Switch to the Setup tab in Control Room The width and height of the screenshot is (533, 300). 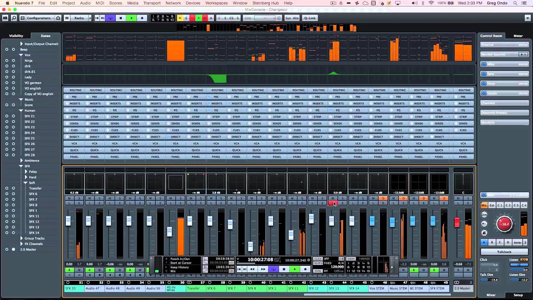click(x=518, y=295)
